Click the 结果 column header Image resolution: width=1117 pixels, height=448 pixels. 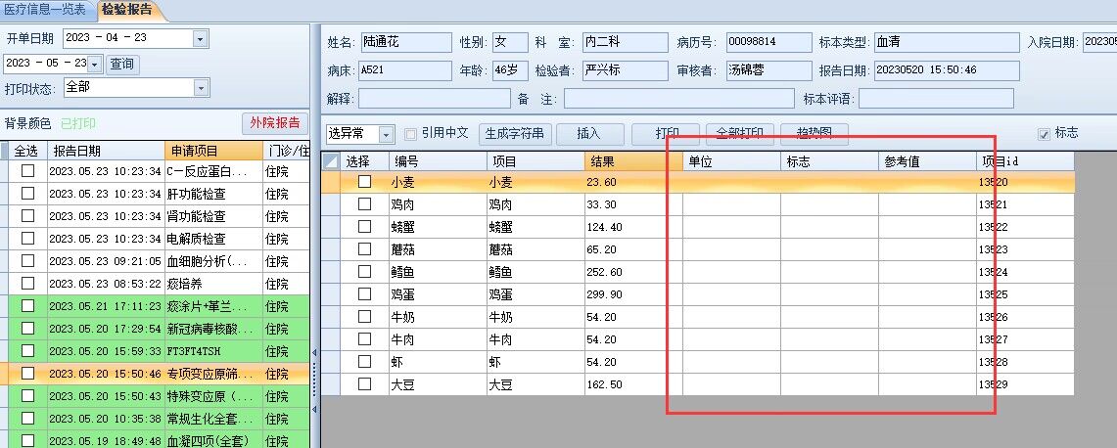coord(633,161)
